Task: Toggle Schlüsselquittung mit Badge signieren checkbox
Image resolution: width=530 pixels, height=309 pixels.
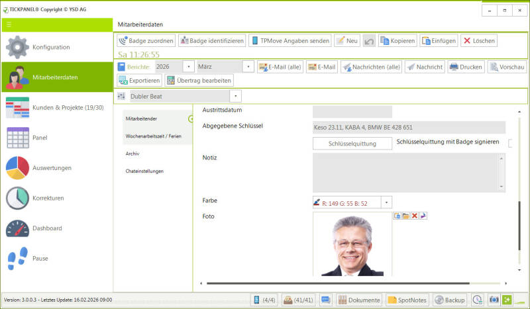Action: pyautogui.click(x=510, y=143)
